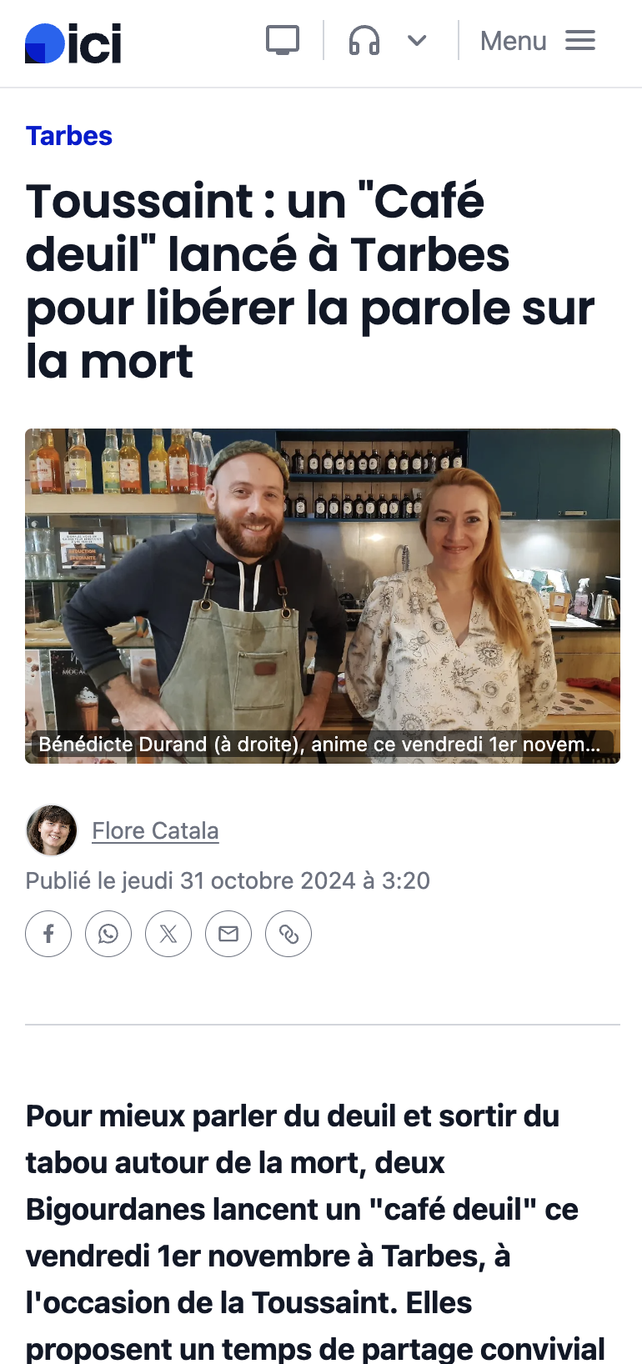This screenshot has width=642, height=1364.
Task: Copy the article link
Action: pos(288,934)
